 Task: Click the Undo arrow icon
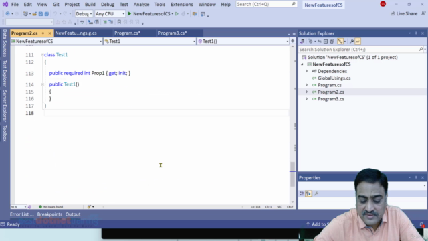(55, 13)
